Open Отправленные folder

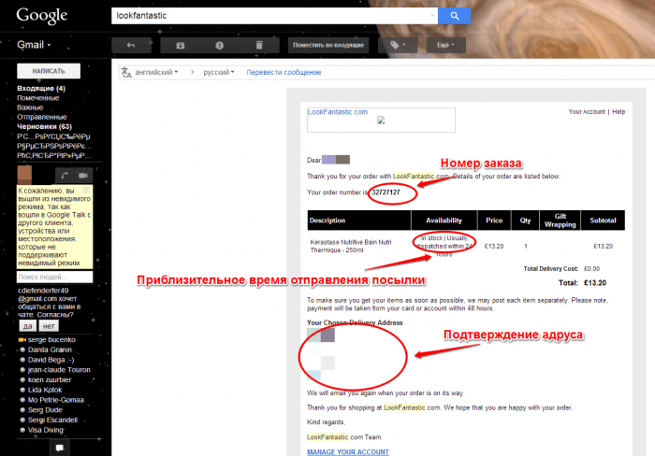click(42, 117)
